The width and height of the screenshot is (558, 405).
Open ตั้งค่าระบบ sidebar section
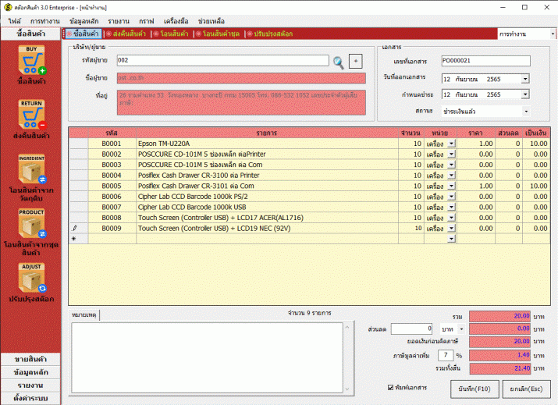(30, 398)
